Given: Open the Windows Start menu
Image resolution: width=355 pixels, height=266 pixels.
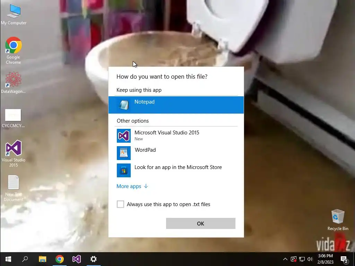Looking at the screenshot, I should [x=8, y=259].
